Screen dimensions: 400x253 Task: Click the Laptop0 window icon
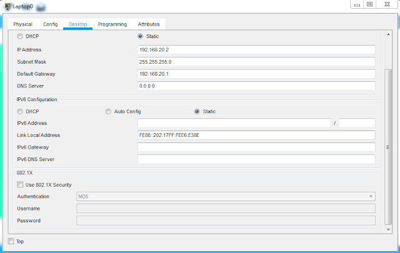(7, 6)
